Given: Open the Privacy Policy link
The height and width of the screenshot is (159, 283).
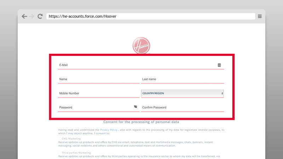Looking at the screenshot, I should pos(109,130).
